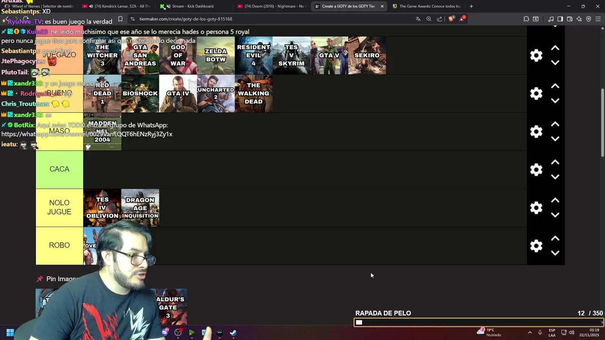Move the BUENO row up
This screenshot has width=605, height=340.
point(555,86)
